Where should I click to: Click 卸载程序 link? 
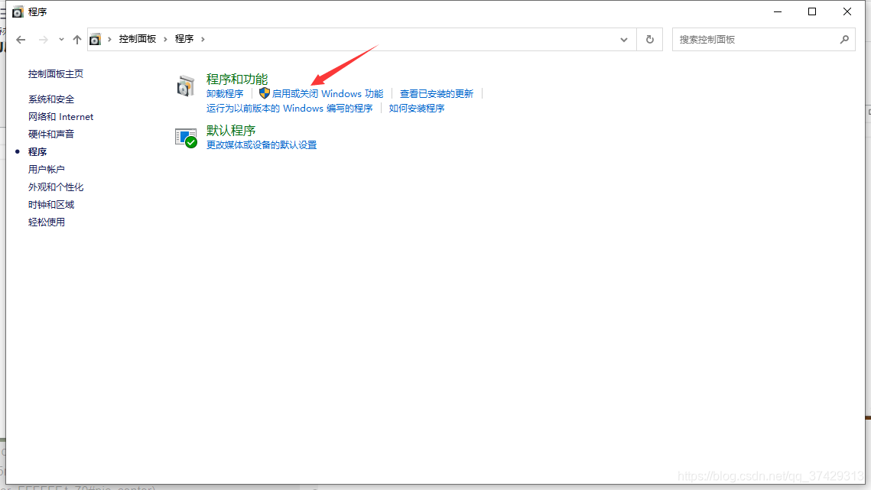(x=225, y=94)
